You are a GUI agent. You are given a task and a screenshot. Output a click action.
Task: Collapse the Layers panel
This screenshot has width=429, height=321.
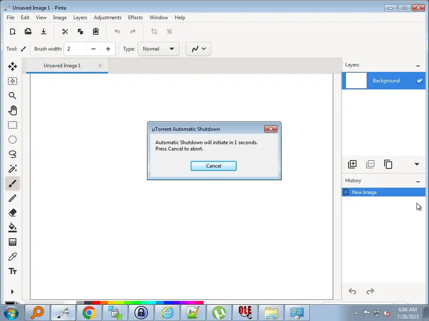418,66
